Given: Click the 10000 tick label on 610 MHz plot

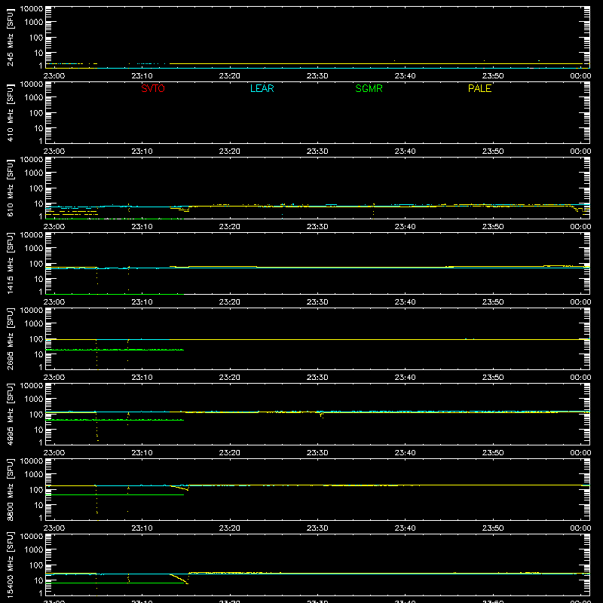Looking at the screenshot, I should pyautogui.click(x=32, y=160).
